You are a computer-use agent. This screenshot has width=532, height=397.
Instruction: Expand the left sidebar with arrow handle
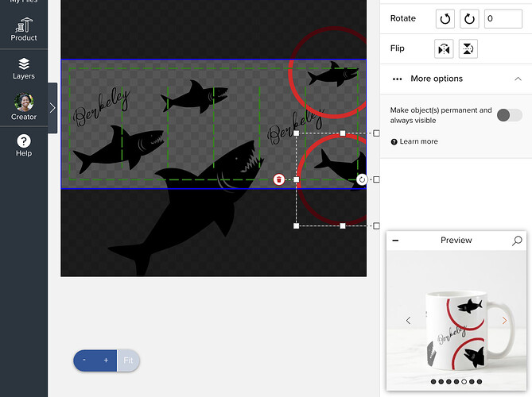click(52, 108)
